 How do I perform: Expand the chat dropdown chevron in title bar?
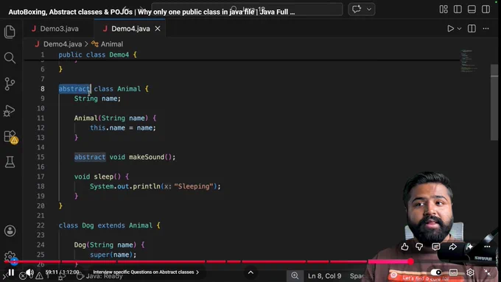point(369,10)
